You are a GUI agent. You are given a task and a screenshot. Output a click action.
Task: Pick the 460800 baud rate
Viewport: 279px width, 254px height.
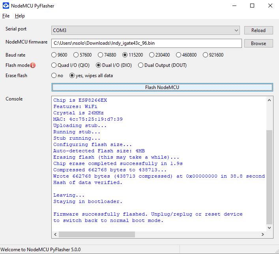[x=179, y=55]
